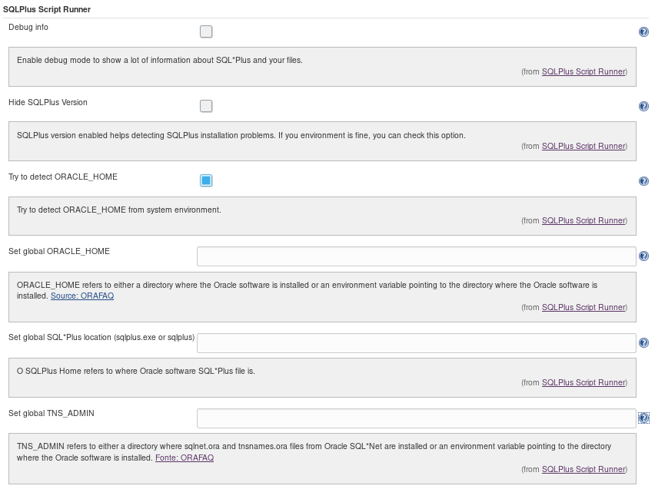Open help for Debug info
This screenshot has height=489, width=655.
click(x=643, y=31)
